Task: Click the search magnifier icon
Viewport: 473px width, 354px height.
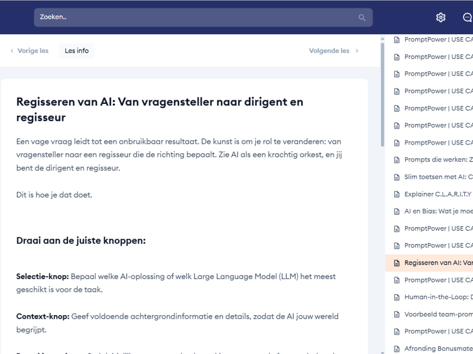Action: click(362, 18)
